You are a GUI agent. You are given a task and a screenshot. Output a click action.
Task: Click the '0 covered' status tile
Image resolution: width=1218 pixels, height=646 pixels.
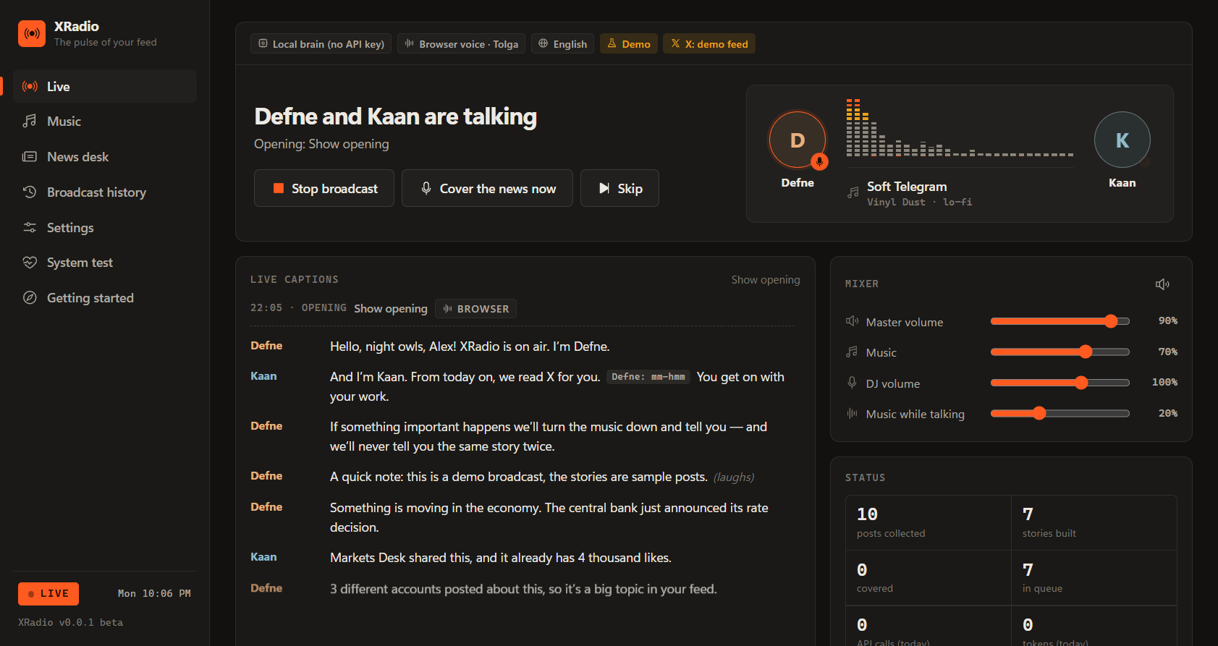929,578
